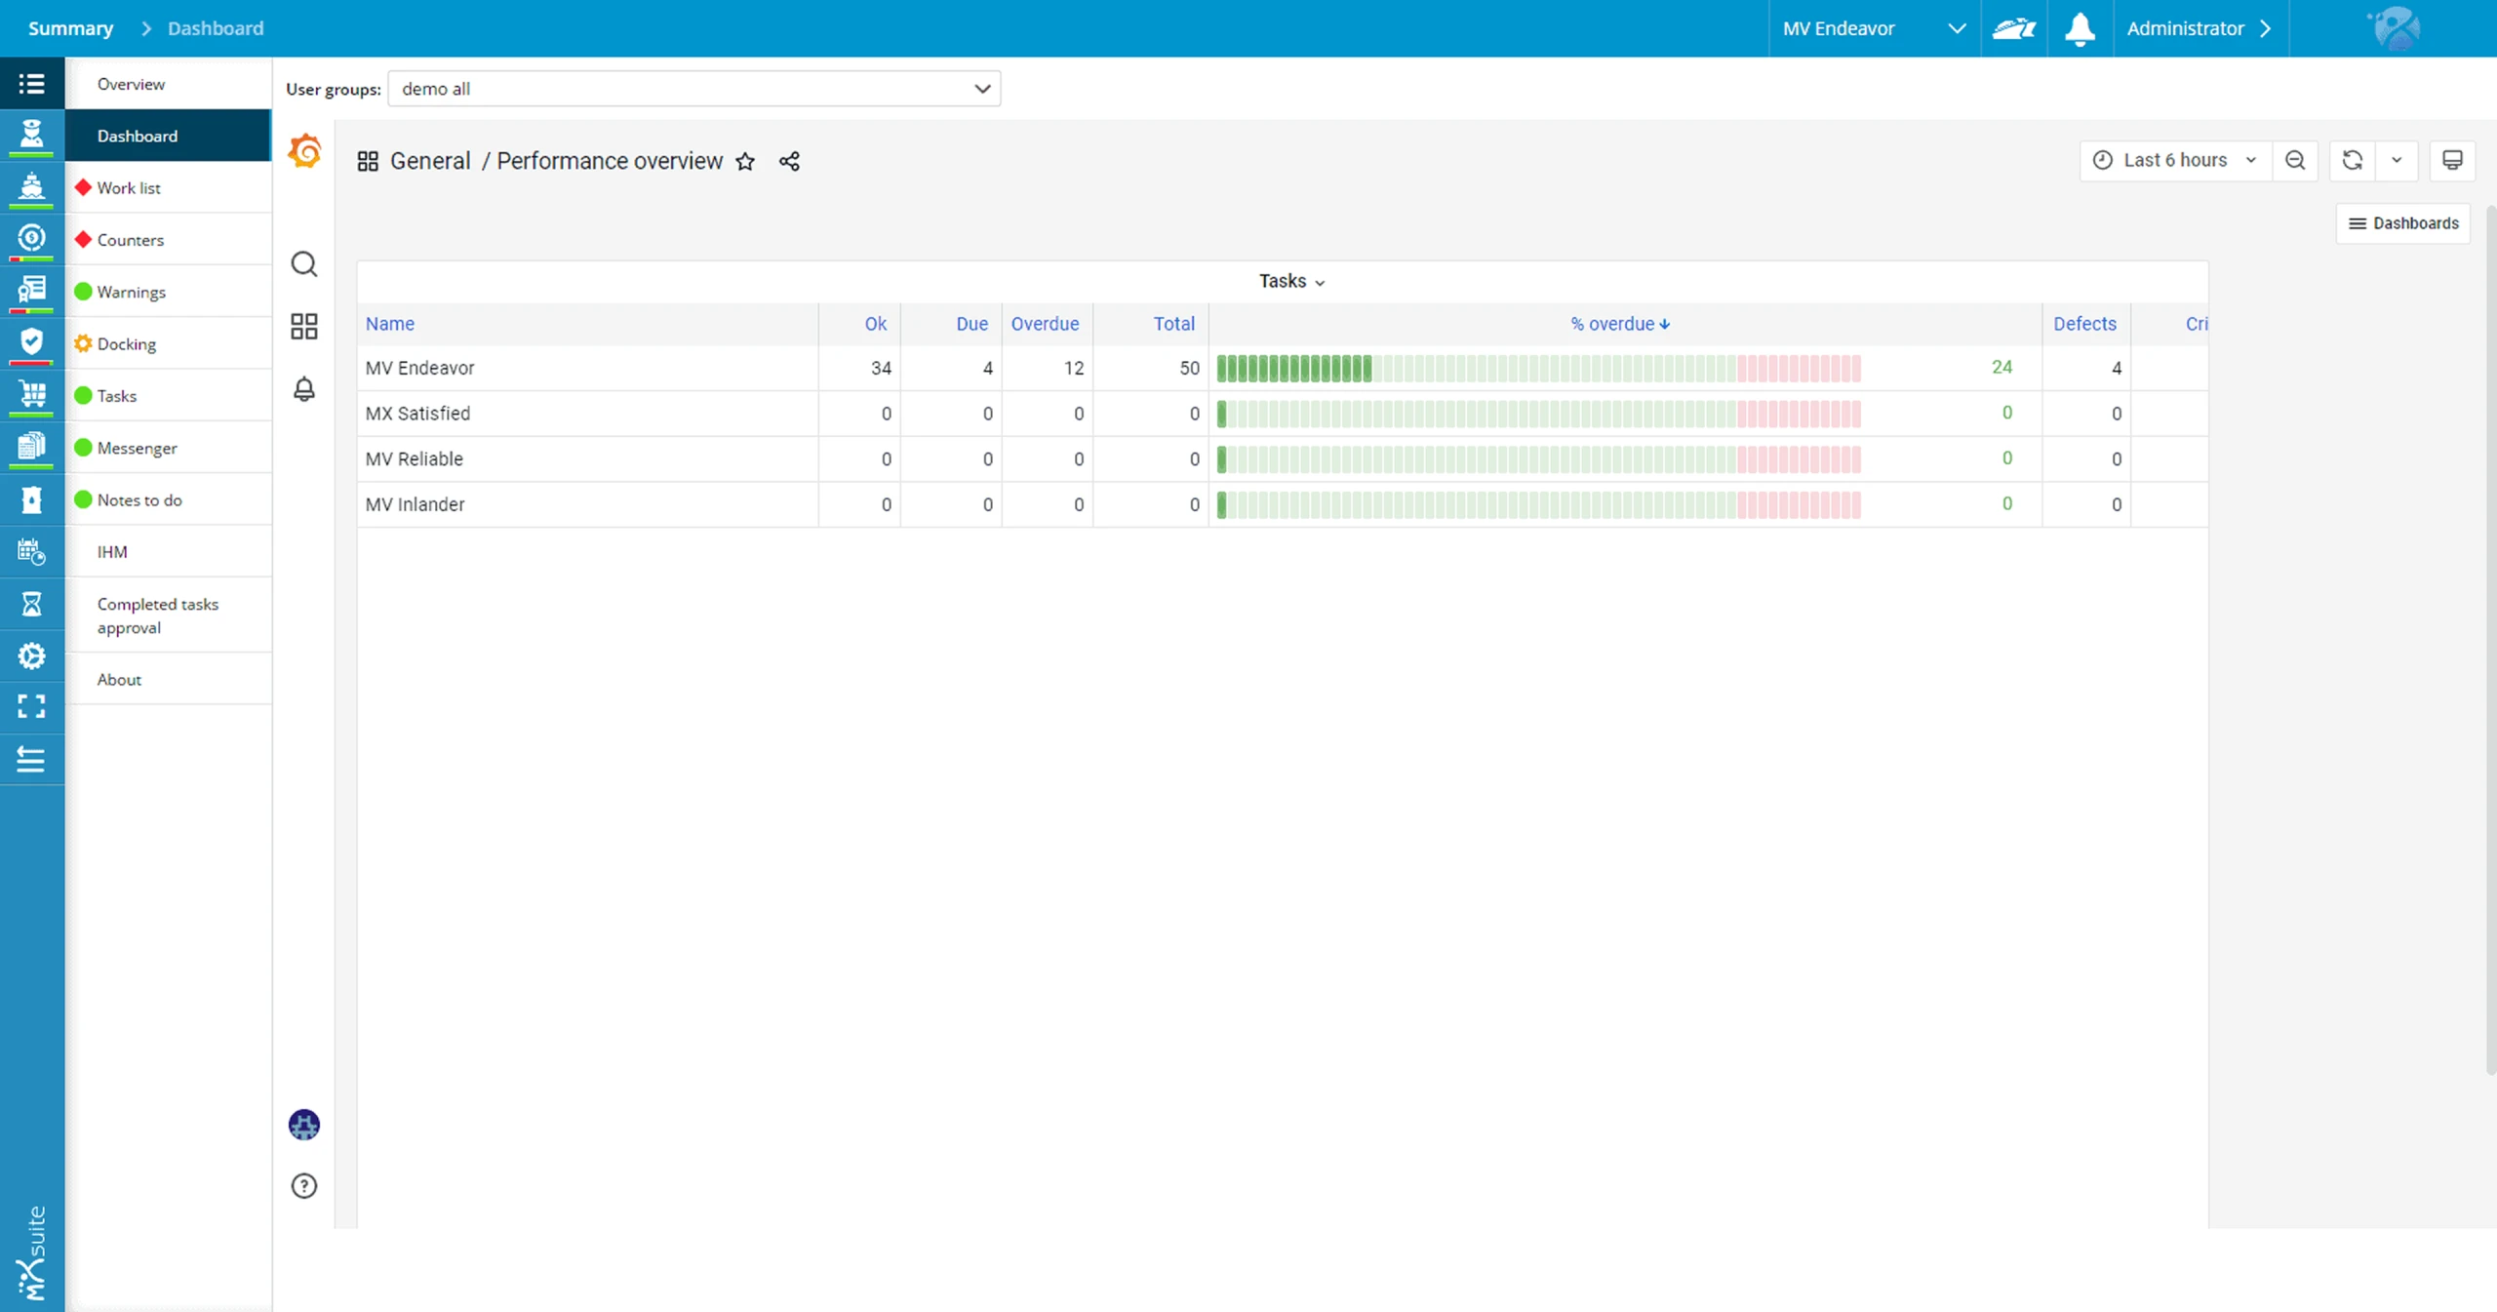Image resolution: width=2497 pixels, height=1312 pixels.
Task: Toggle fullscreen mode from sidebar
Action: (32, 706)
